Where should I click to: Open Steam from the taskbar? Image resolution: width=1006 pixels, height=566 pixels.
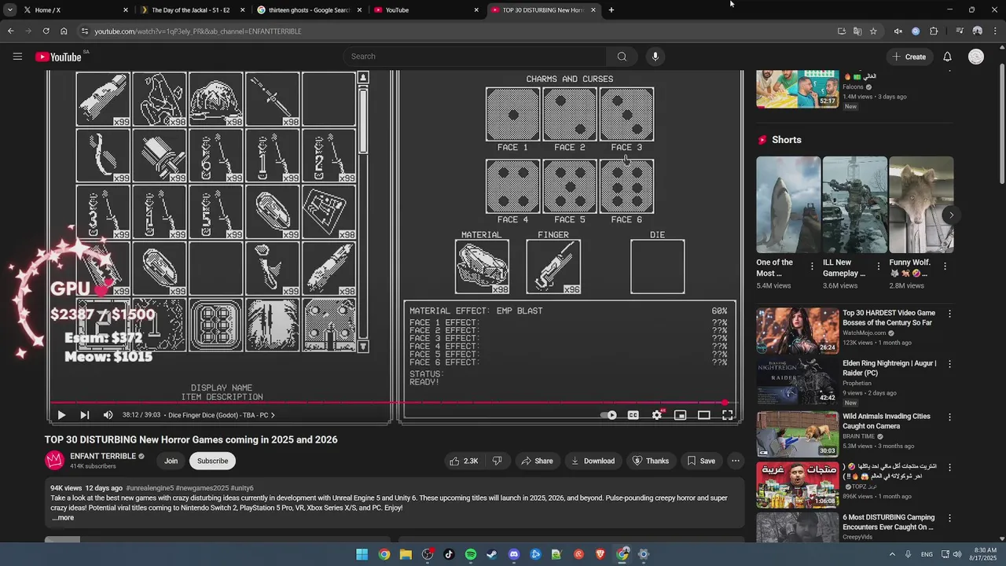492,554
